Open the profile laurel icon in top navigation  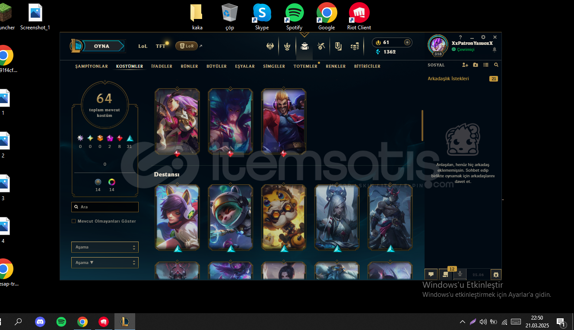tap(287, 46)
